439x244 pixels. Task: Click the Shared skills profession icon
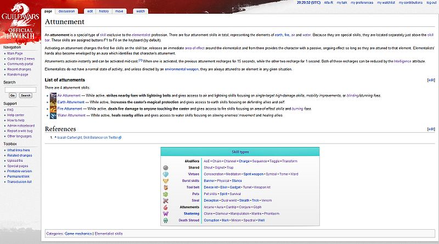pyautogui.click(x=166, y=168)
